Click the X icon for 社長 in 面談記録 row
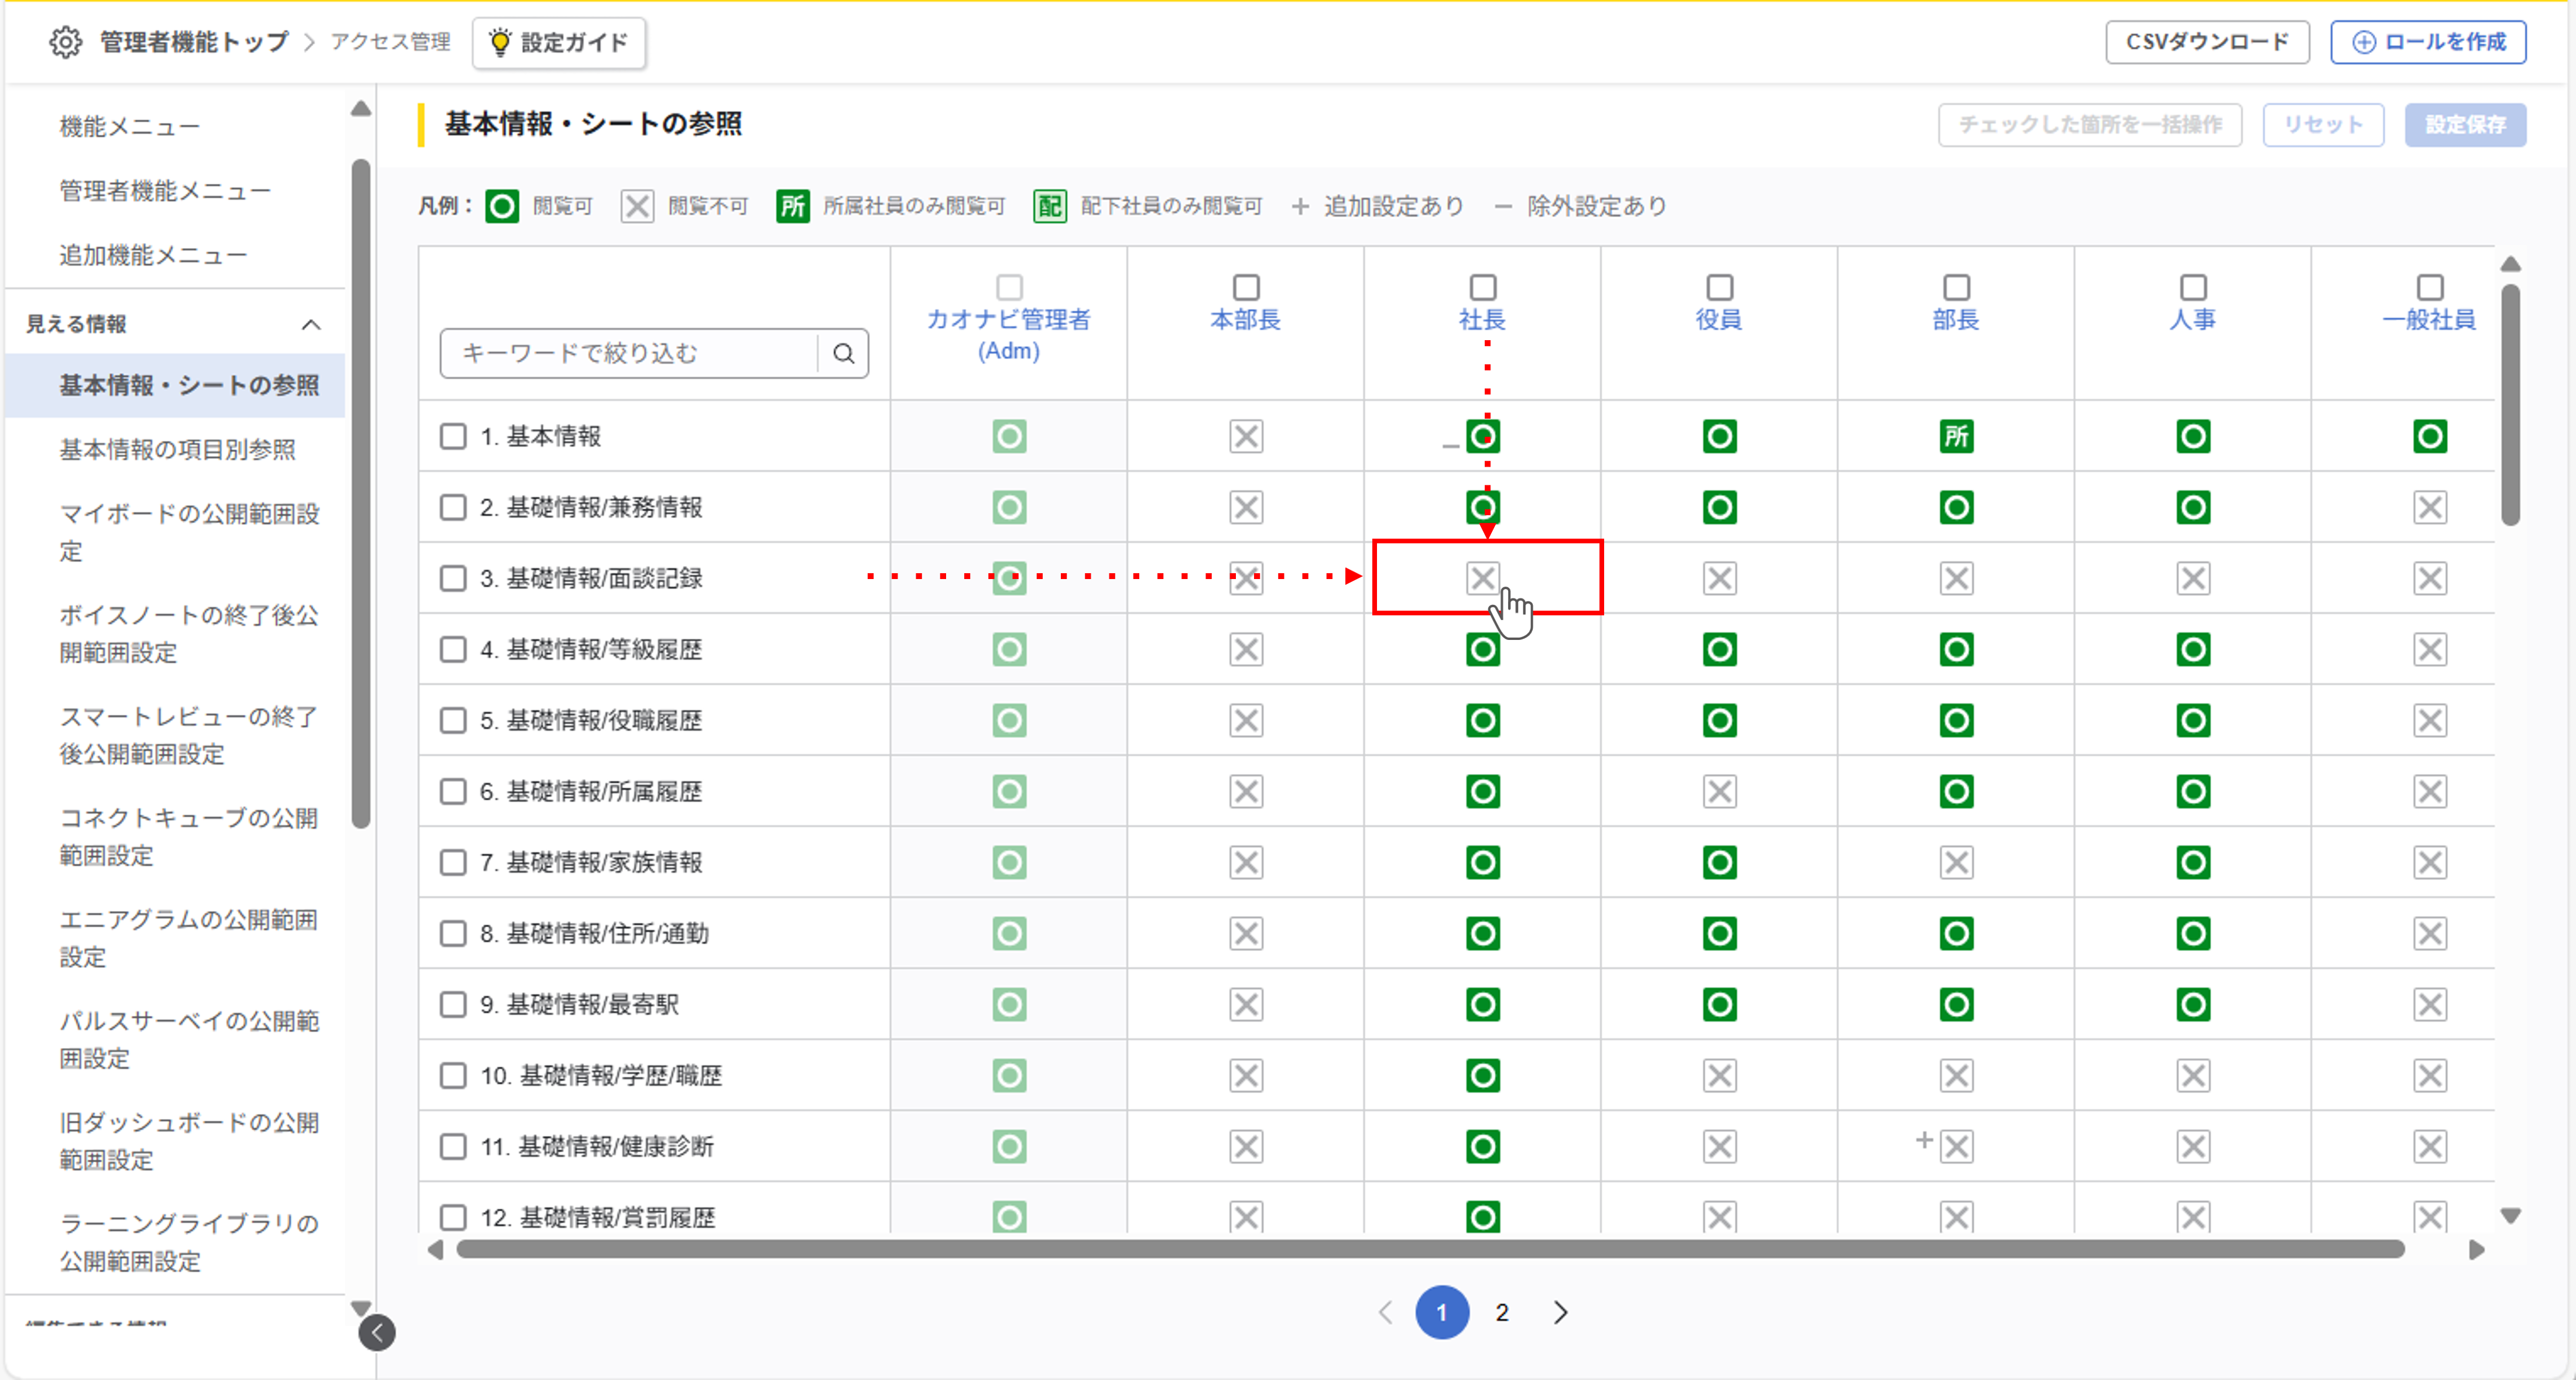 [1482, 578]
